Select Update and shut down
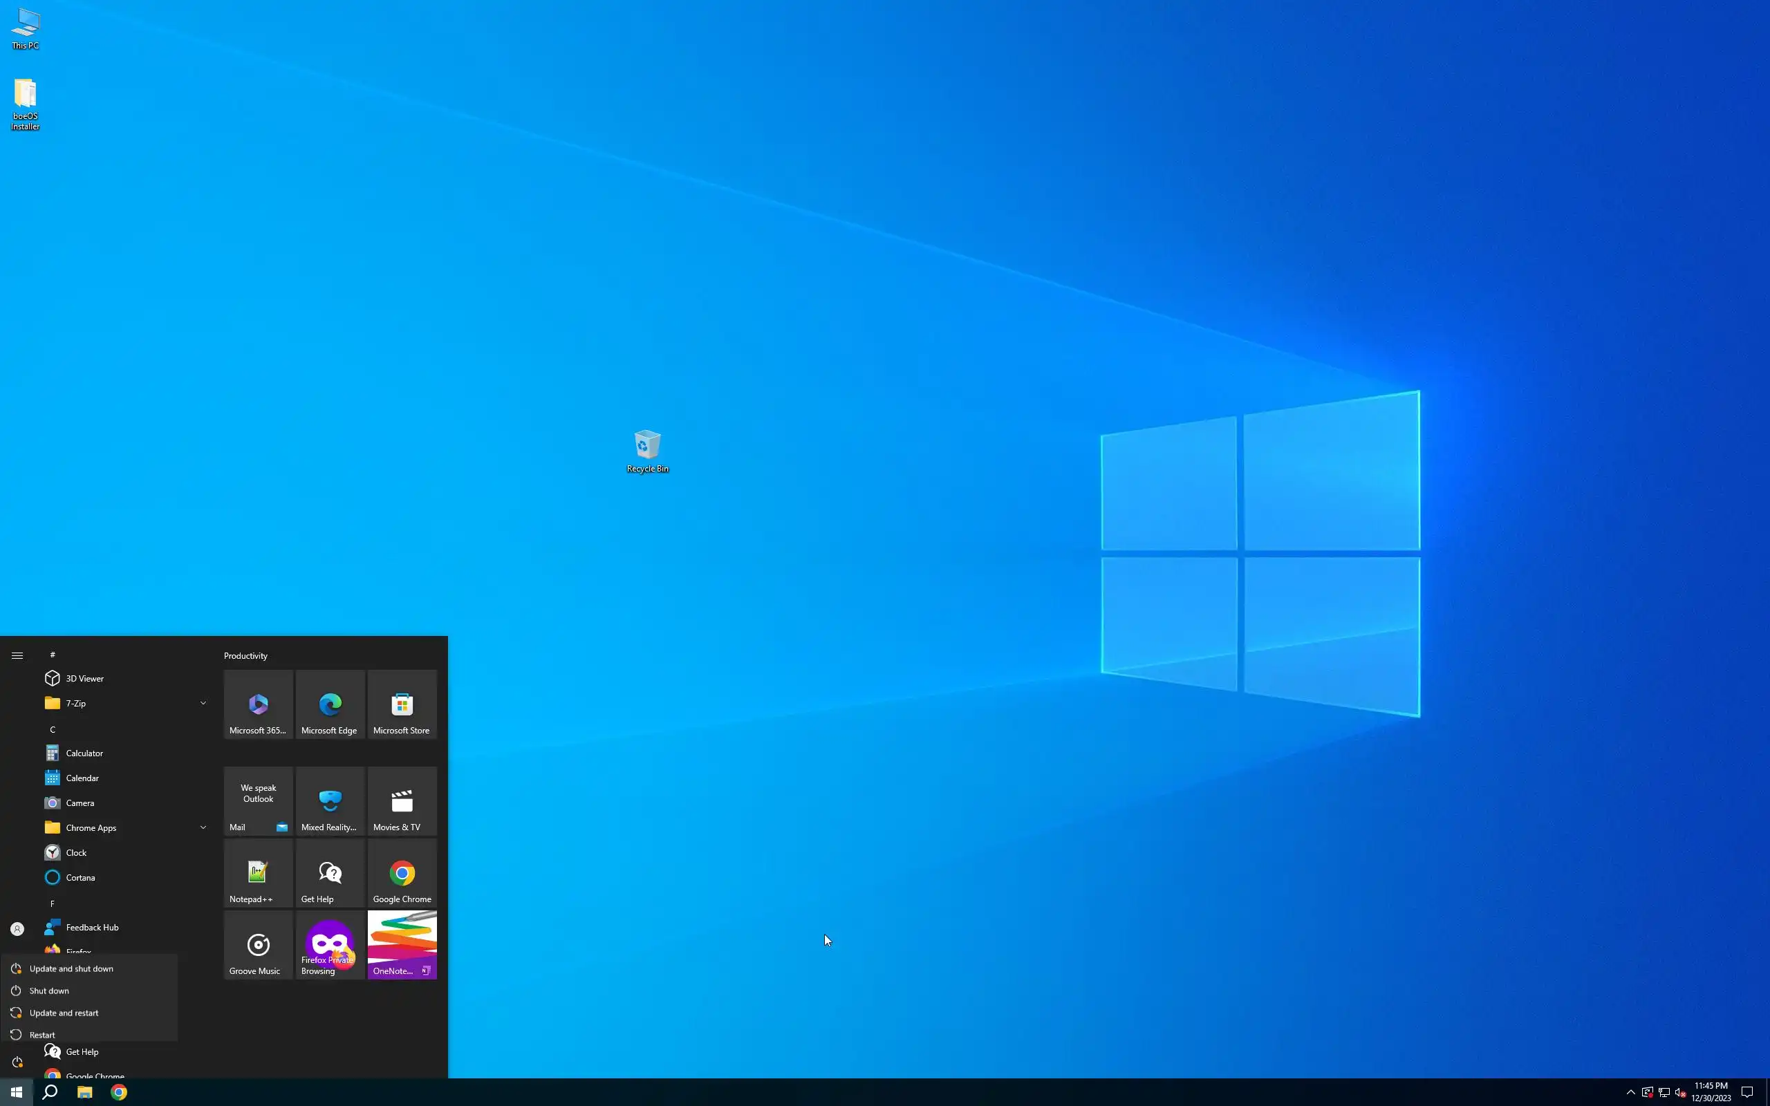The image size is (1770, 1106). coord(71,968)
